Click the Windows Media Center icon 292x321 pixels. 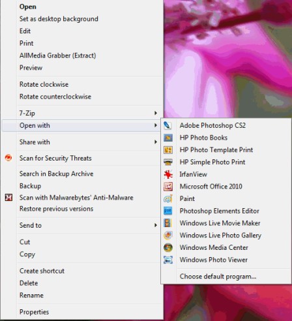(168, 247)
